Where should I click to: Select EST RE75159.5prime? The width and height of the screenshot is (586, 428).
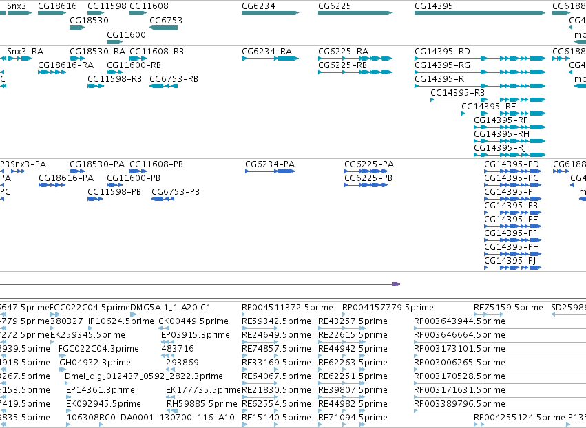pos(508,308)
